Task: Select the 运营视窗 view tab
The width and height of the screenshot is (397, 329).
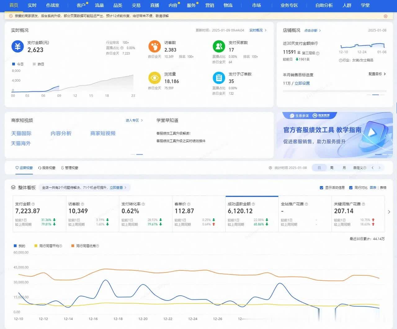Action: tap(24, 168)
